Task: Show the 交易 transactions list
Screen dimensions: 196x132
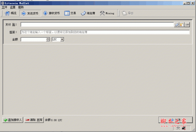Action: point(70,13)
